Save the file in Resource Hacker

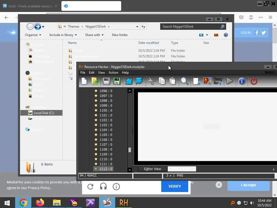[106, 81]
